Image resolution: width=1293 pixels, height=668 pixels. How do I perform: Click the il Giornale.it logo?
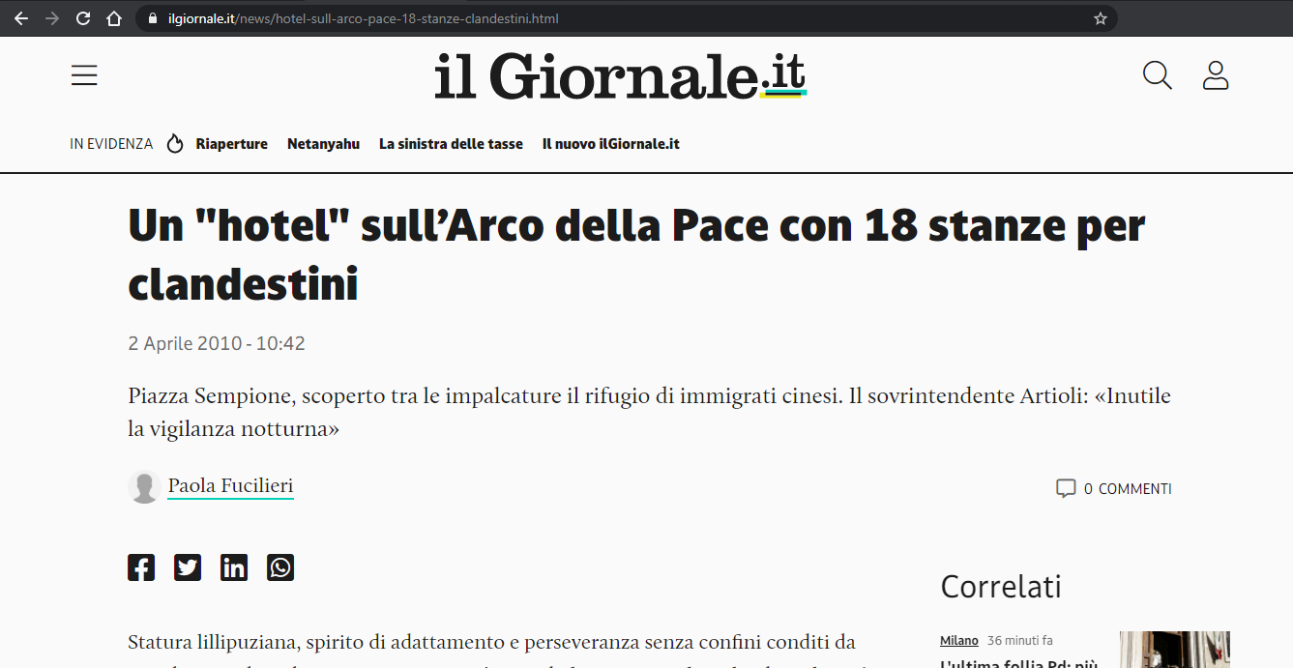(619, 75)
